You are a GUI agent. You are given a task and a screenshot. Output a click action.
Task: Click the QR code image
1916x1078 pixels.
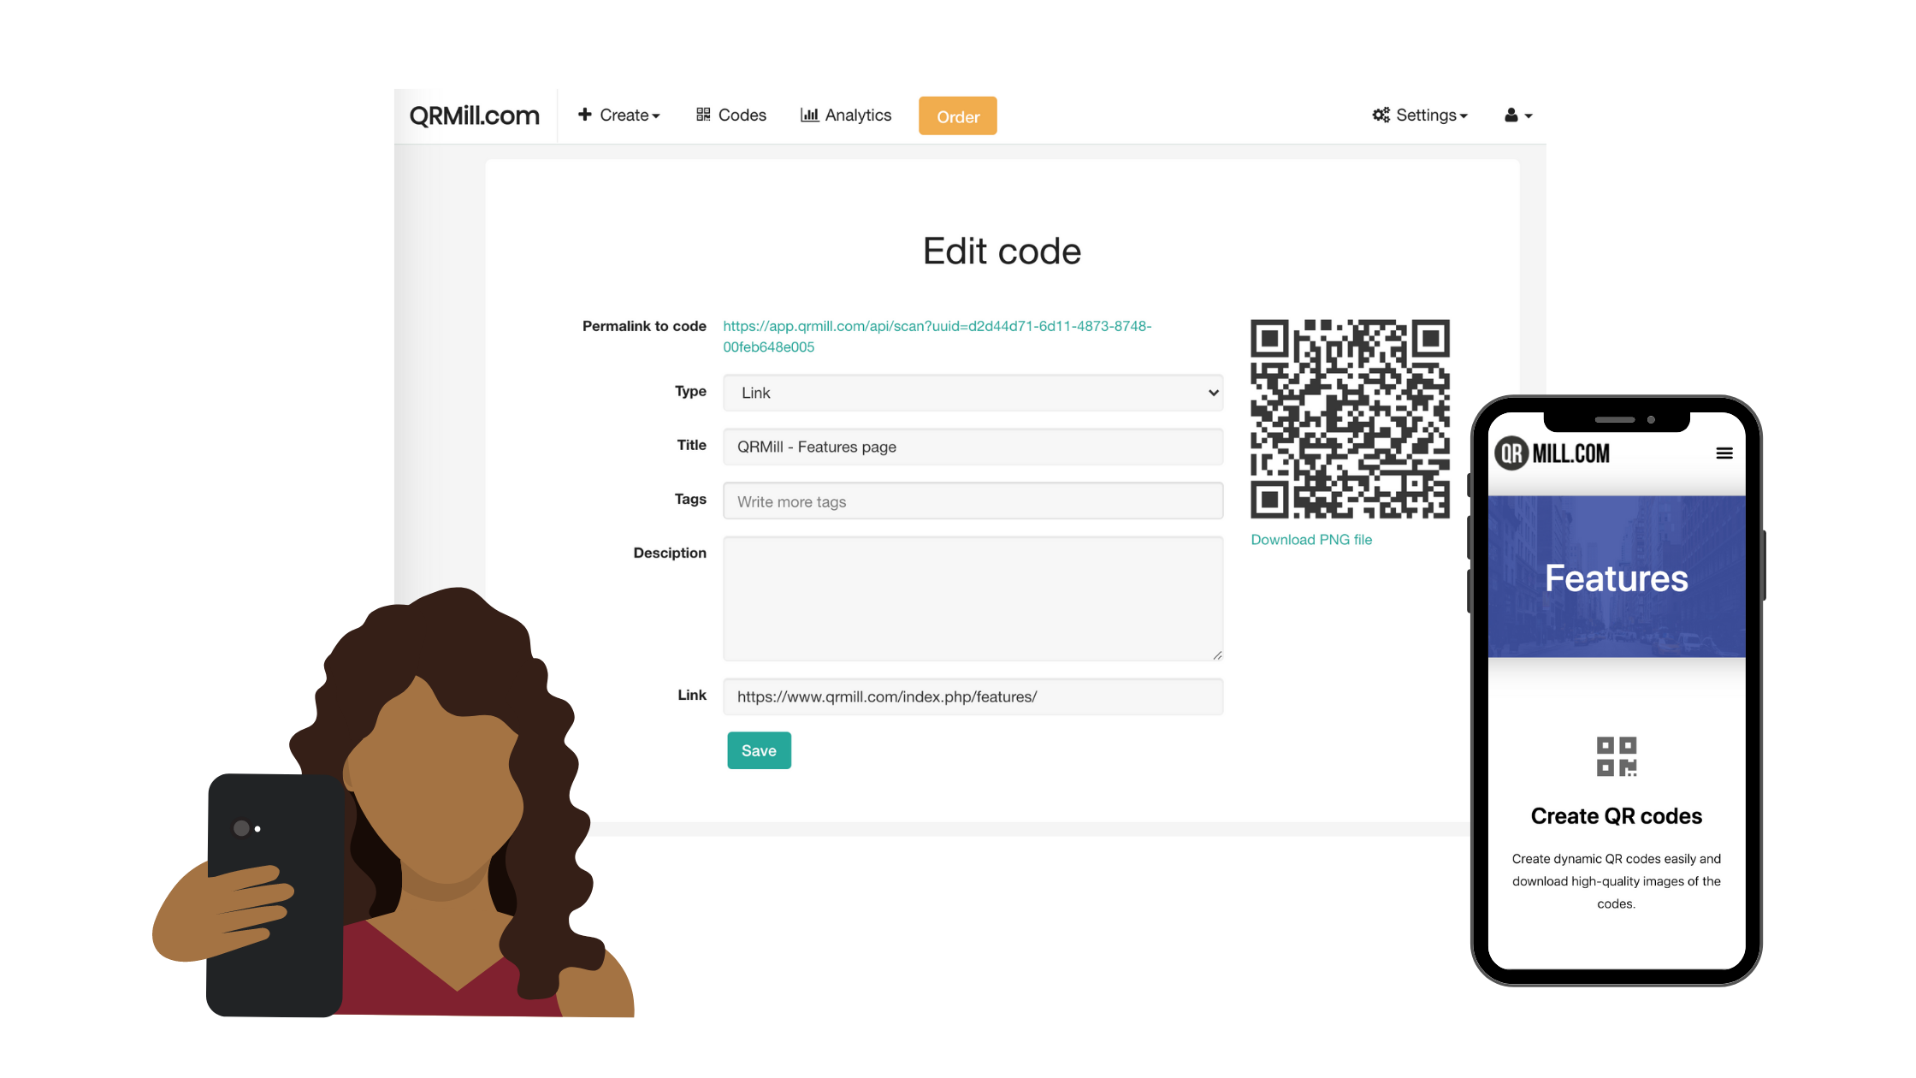coord(1351,419)
